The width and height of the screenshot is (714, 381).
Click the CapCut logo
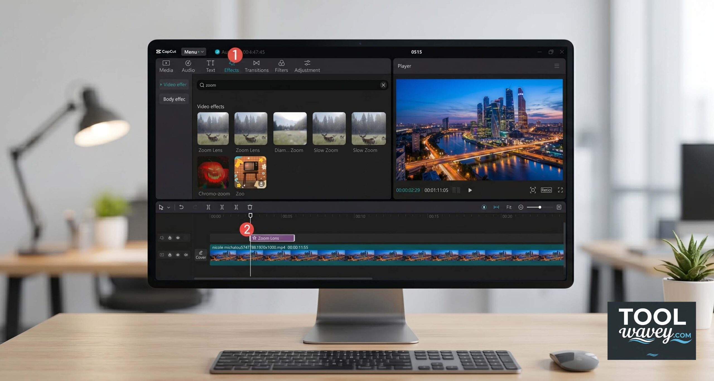pyautogui.click(x=166, y=52)
